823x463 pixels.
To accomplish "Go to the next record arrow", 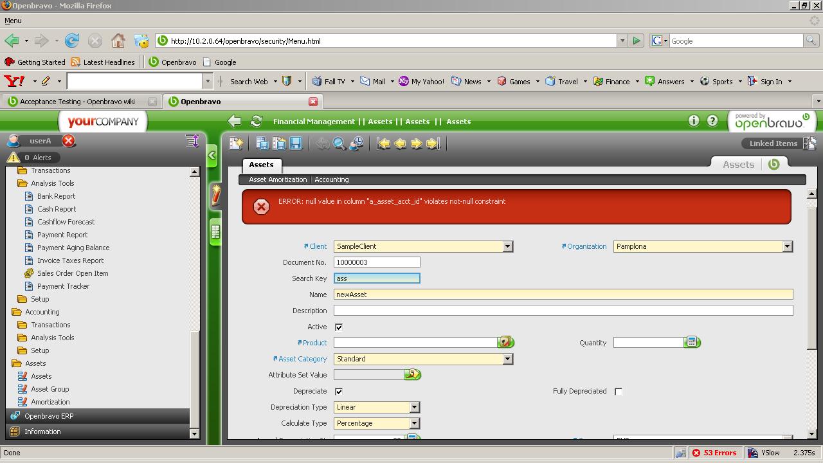I will [417, 143].
